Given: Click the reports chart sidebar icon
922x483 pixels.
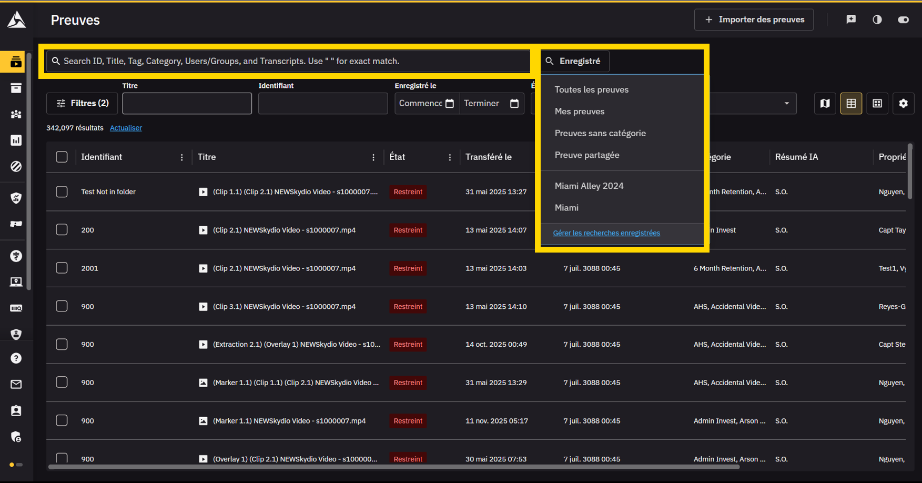Looking at the screenshot, I should point(16,140).
